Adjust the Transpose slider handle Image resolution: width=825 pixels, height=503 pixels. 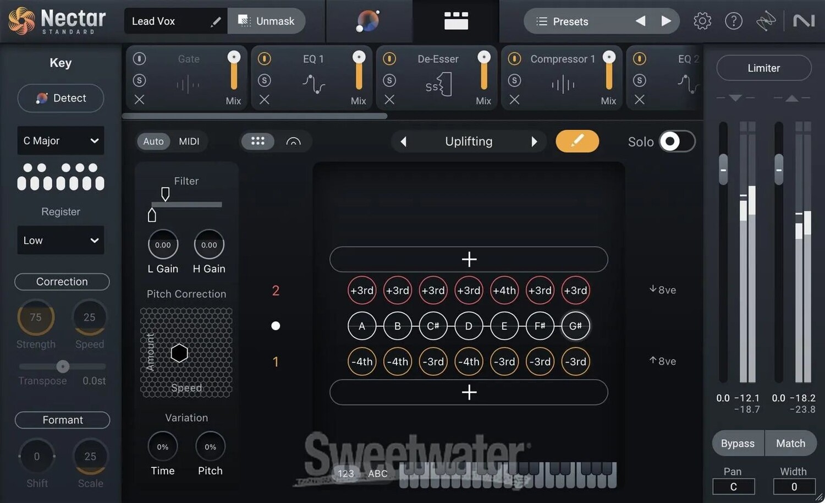(x=63, y=366)
